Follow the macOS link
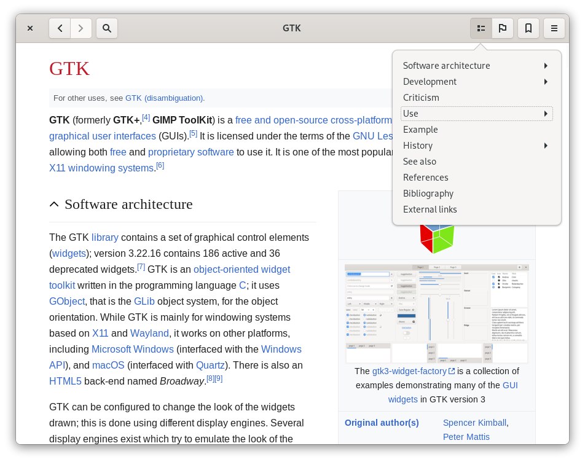585x462 pixels. (108, 366)
